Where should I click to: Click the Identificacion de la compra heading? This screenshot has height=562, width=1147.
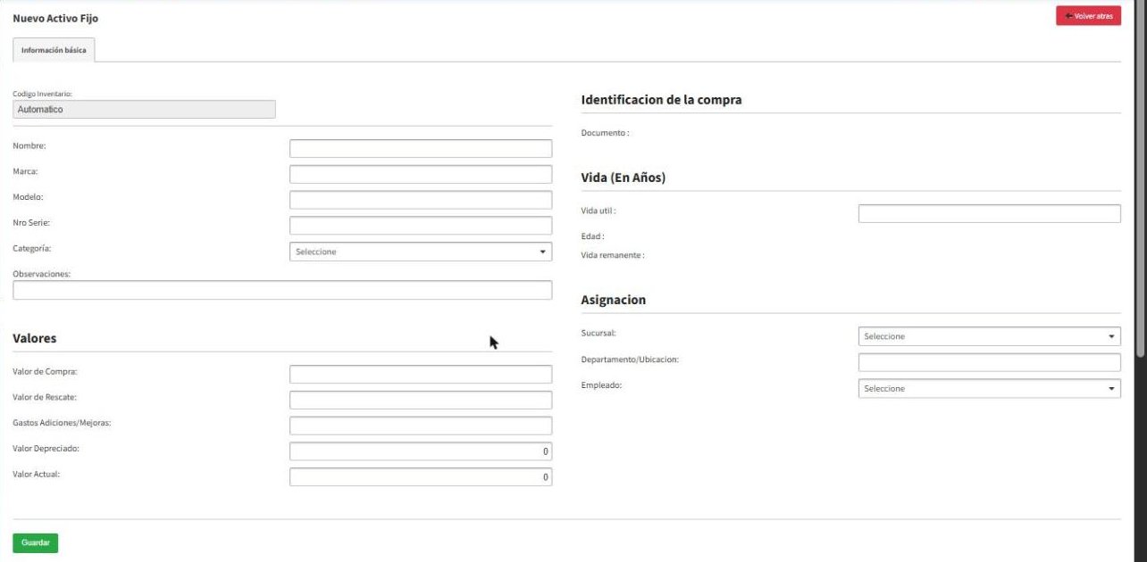coord(661,100)
